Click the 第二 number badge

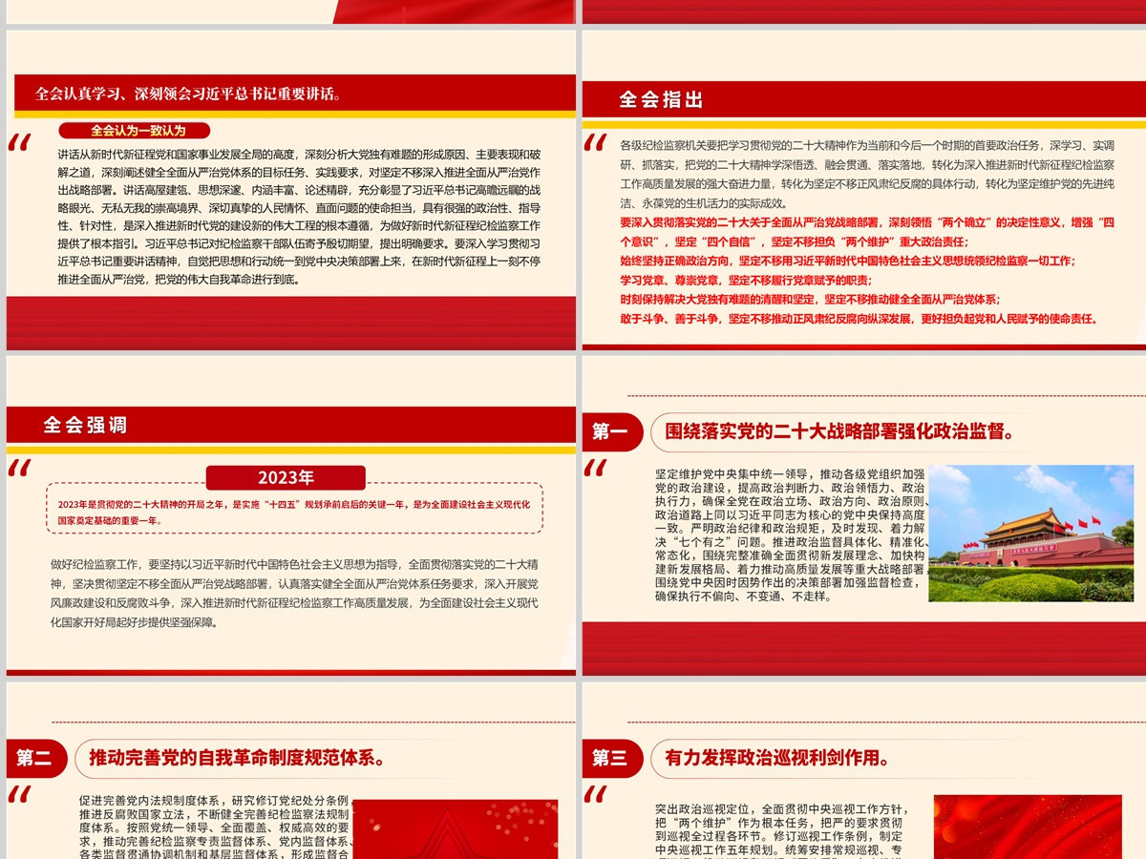(34, 758)
